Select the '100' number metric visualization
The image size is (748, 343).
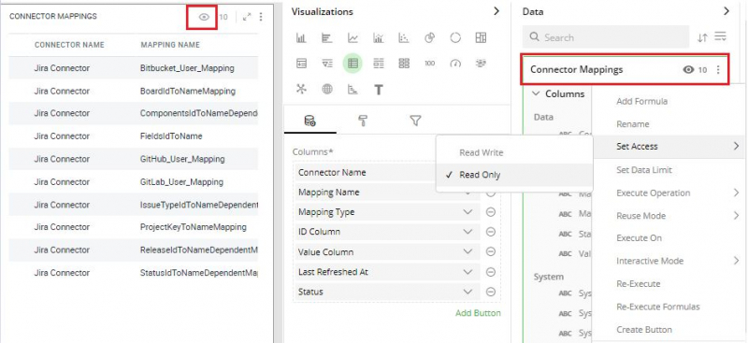430,64
